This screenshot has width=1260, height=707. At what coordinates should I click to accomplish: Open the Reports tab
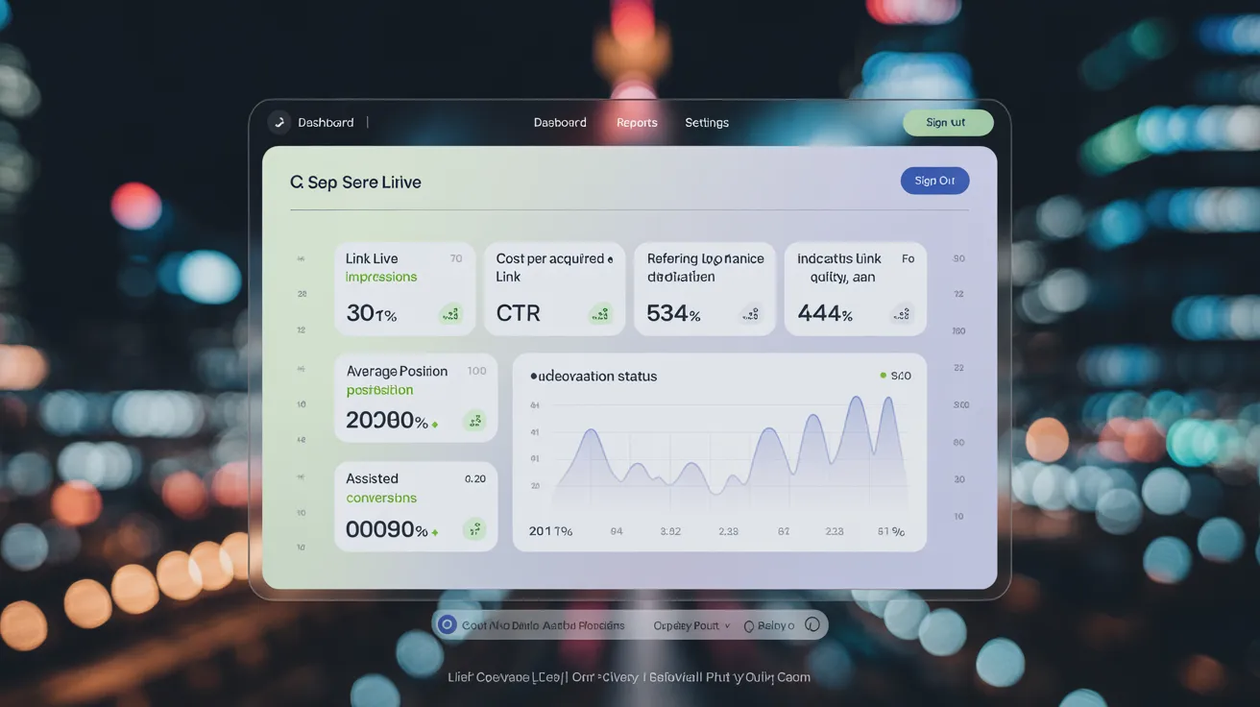coord(637,123)
